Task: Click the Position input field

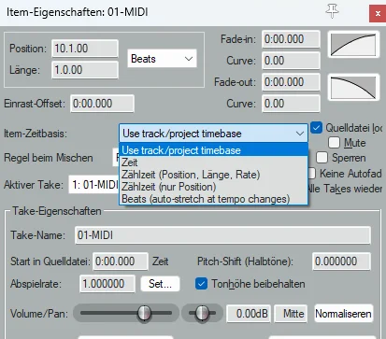Action: pos(85,49)
